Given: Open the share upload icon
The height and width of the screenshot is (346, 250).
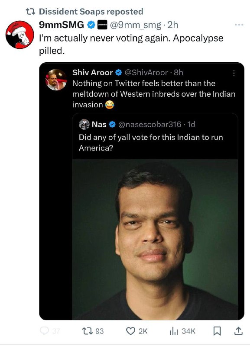Looking at the screenshot, I should tap(238, 331).
